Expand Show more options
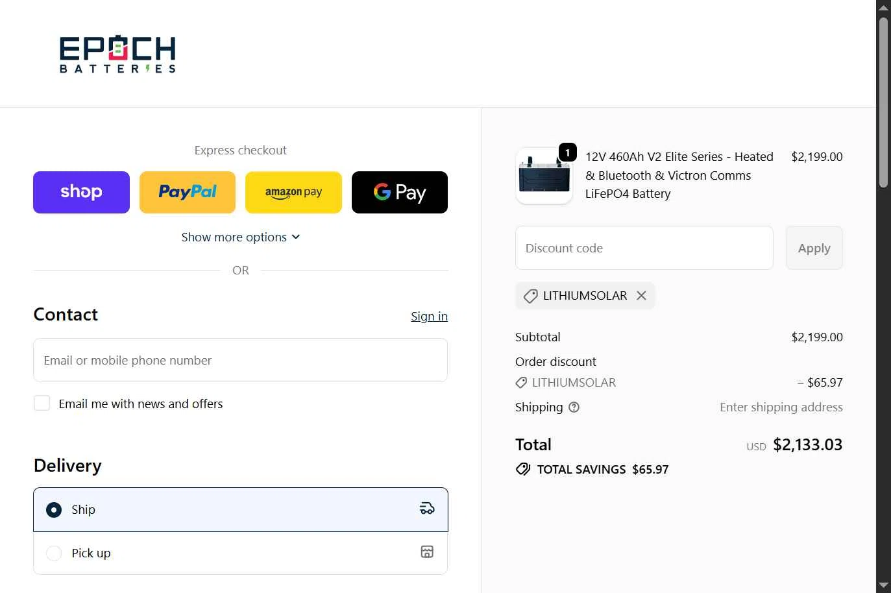891x593 pixels. point(241,237)
